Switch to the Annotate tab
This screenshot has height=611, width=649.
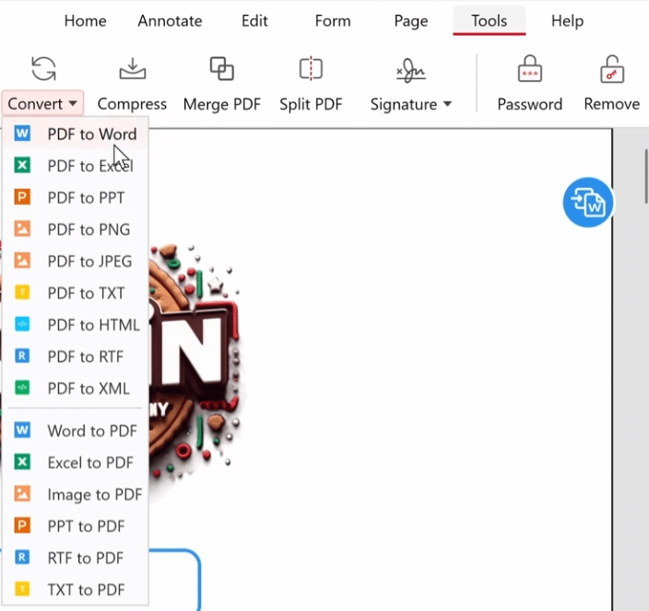coord(170,20)
